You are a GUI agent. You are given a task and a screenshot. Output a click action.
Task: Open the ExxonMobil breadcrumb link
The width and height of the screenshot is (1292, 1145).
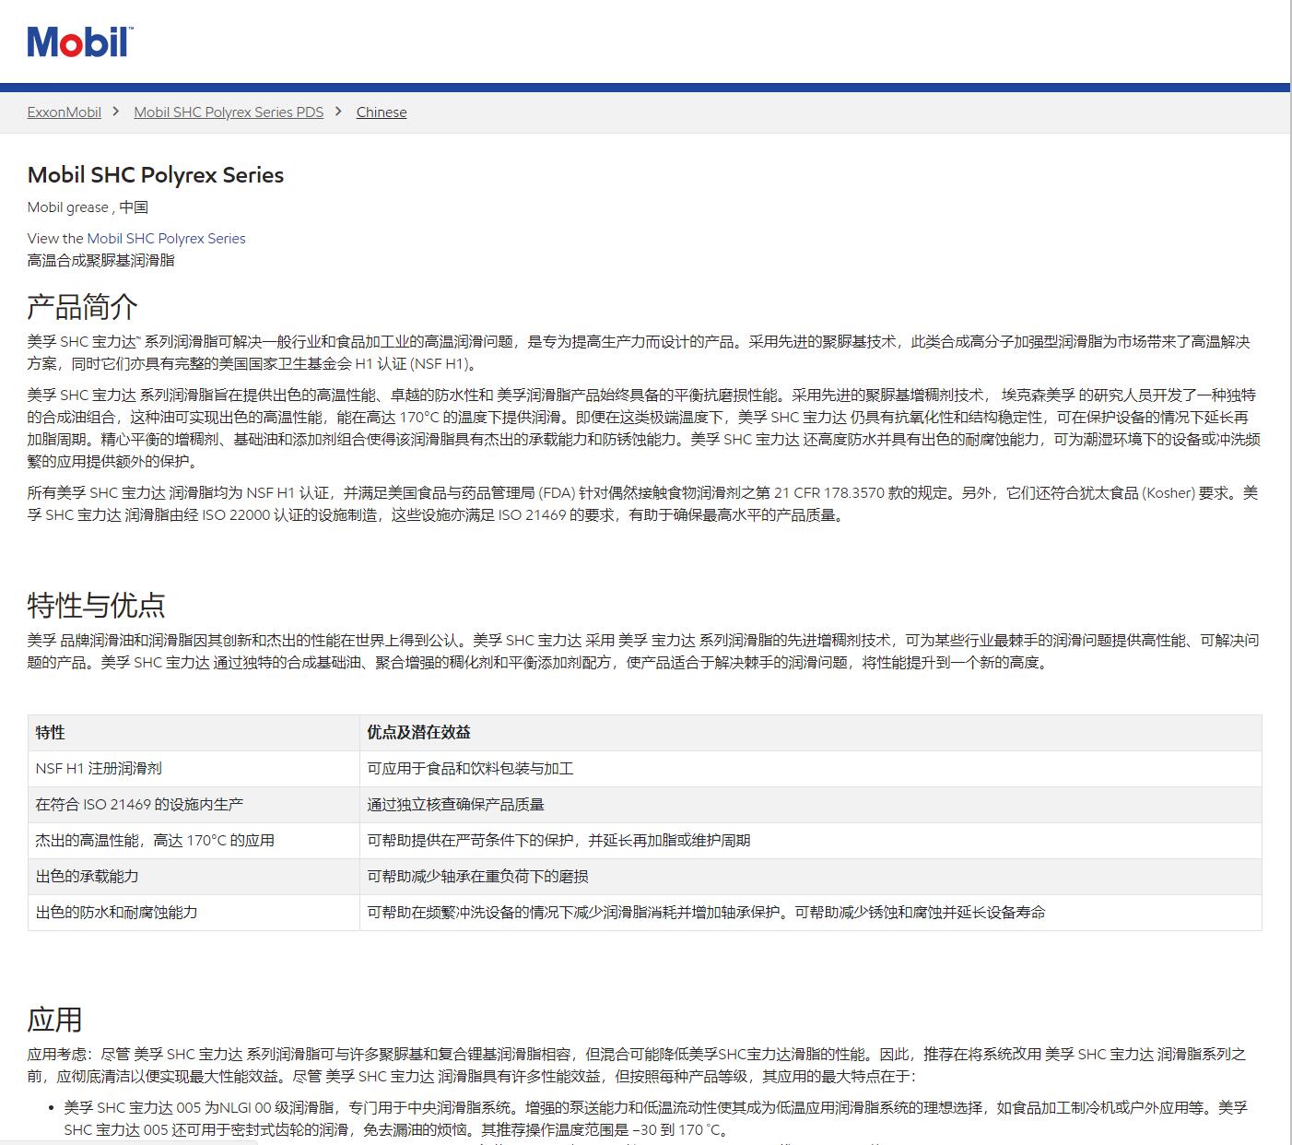point(65,112)
